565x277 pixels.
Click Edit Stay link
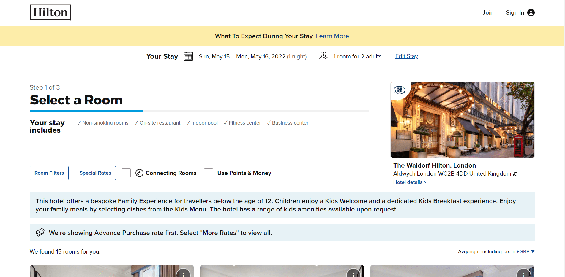tap(406, 56)
